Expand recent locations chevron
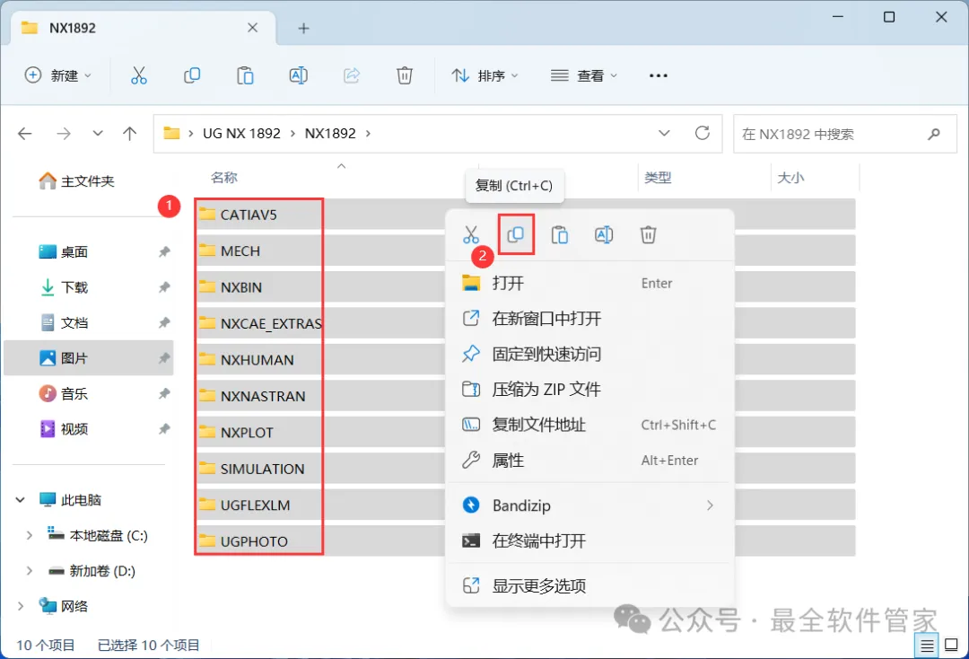969x659 pixels. [98, 134]
